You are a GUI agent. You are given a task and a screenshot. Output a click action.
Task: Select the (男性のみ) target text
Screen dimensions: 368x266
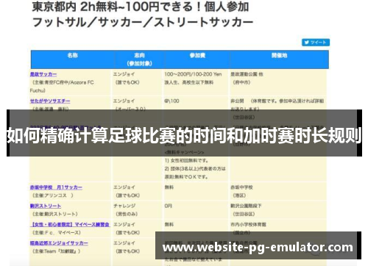(x=127, y=214)
